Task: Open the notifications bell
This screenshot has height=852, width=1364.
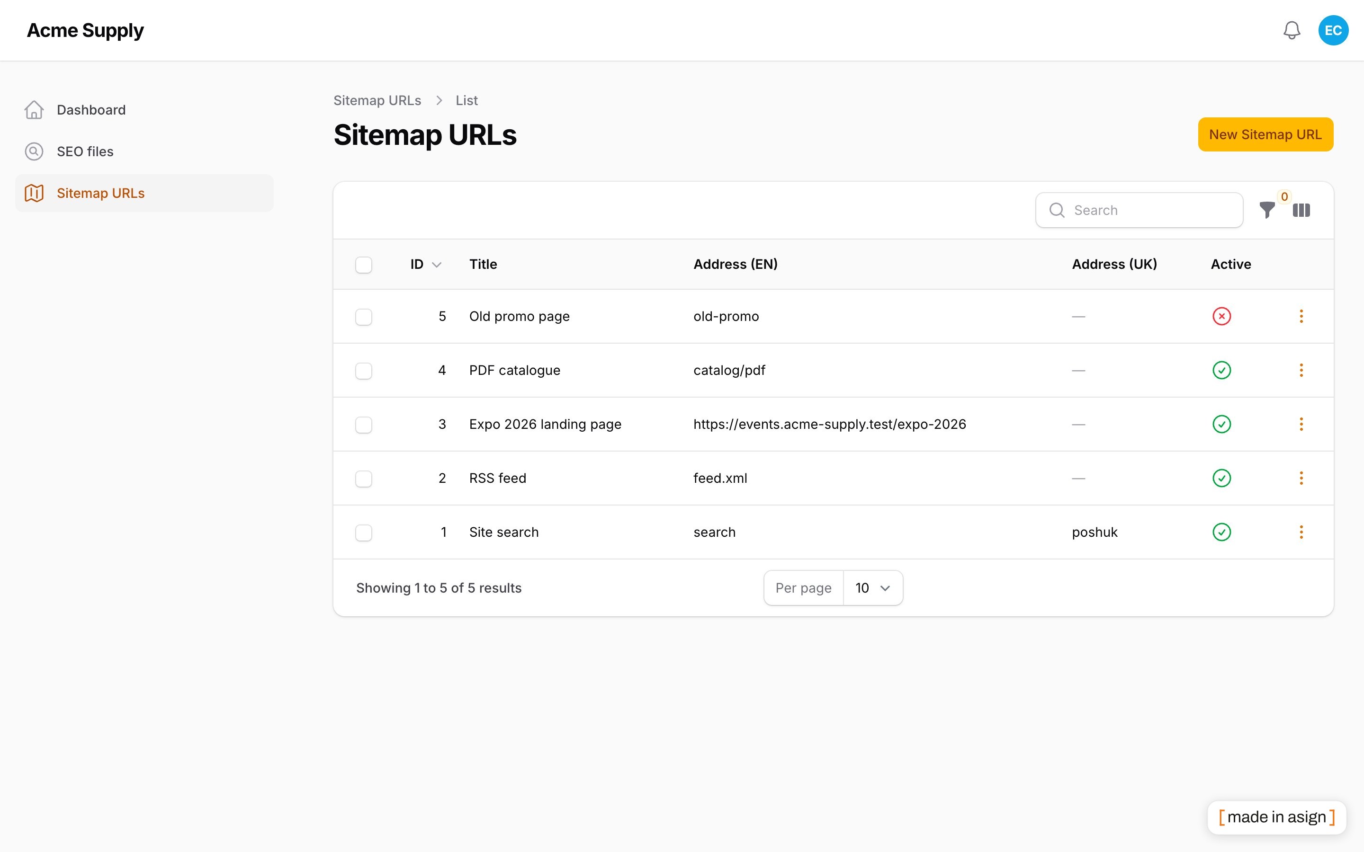Action: click(x=1291, y=30)
